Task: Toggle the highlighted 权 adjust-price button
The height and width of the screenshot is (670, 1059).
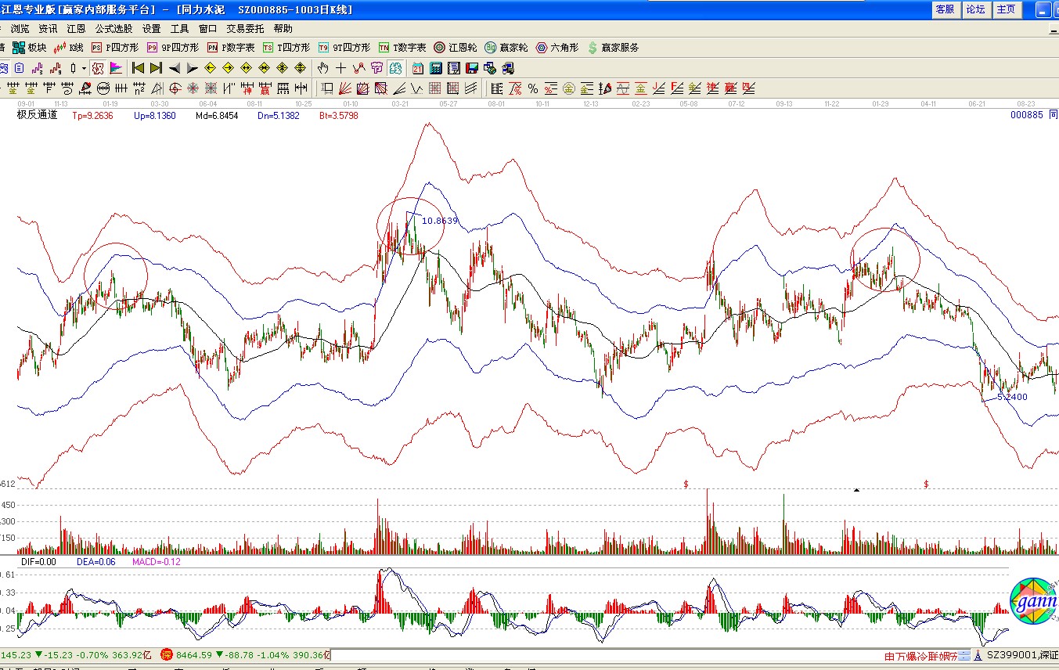Action: [97, 68]
